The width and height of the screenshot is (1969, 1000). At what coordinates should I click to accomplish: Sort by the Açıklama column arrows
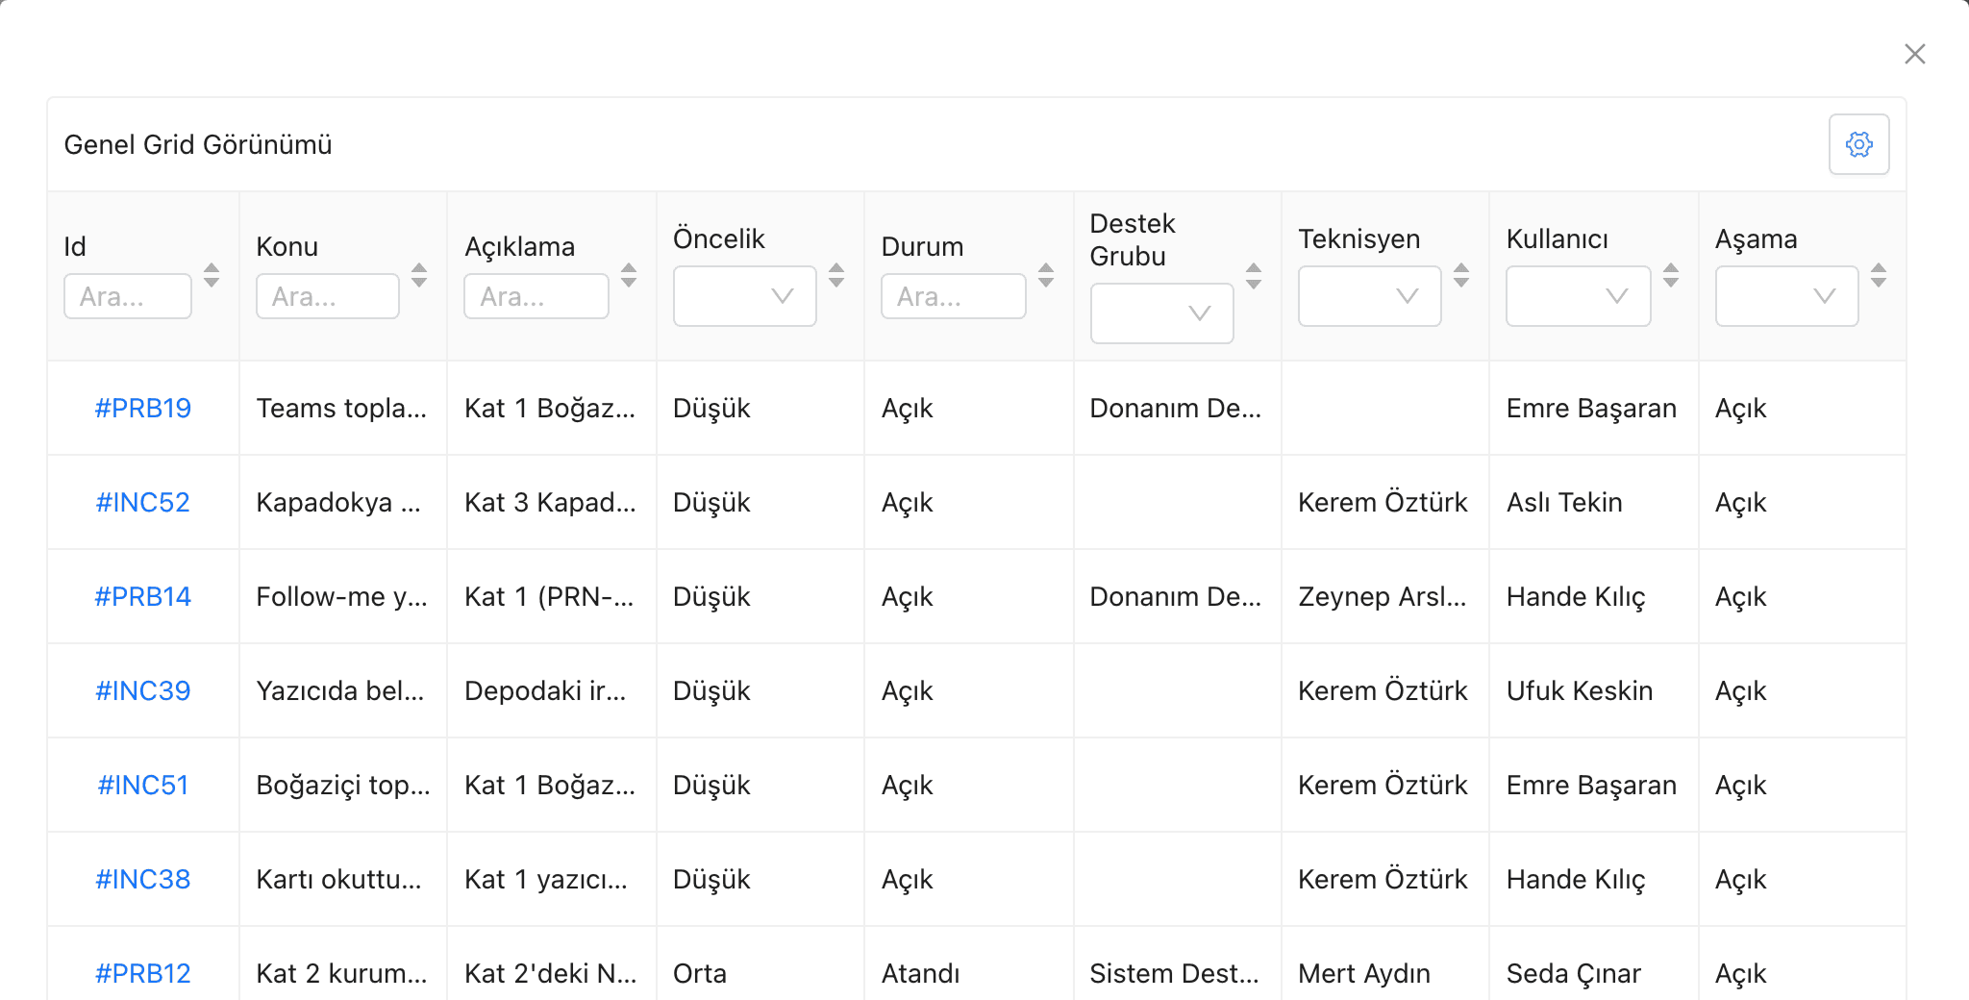(629, 275)
